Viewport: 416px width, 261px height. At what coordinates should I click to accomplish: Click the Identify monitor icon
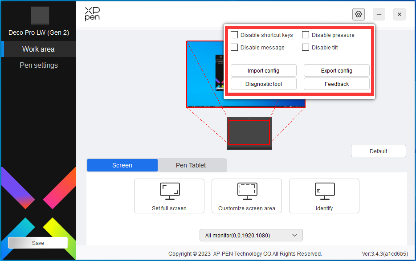tap(325, 191)
